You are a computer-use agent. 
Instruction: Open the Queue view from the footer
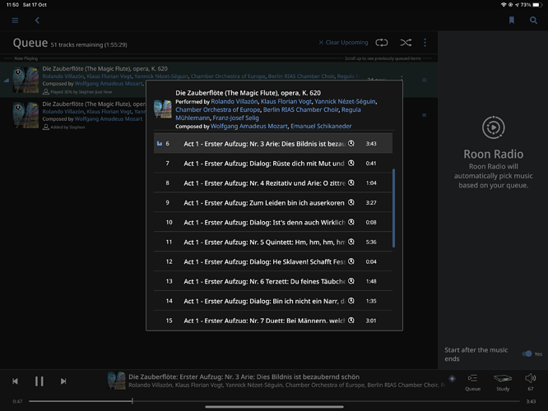click(x=472, y=382)
